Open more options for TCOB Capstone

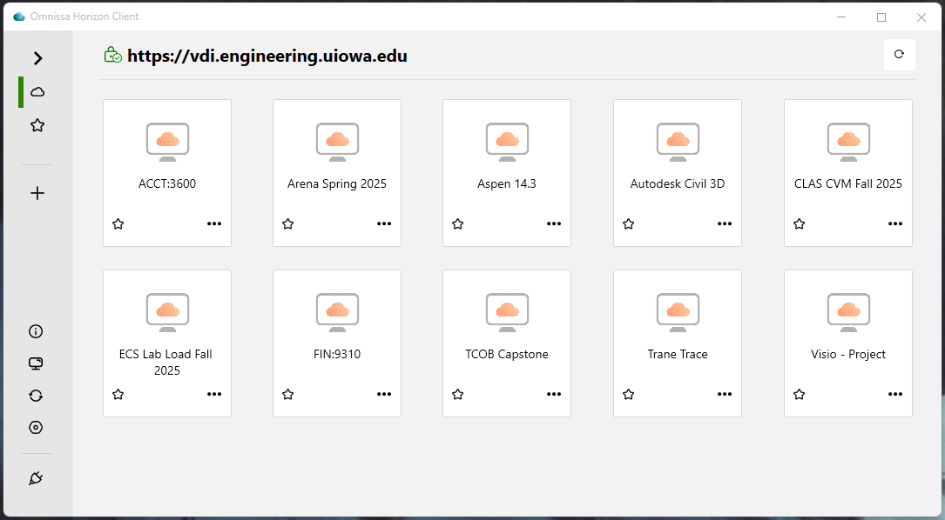click(x=554, y=394)
